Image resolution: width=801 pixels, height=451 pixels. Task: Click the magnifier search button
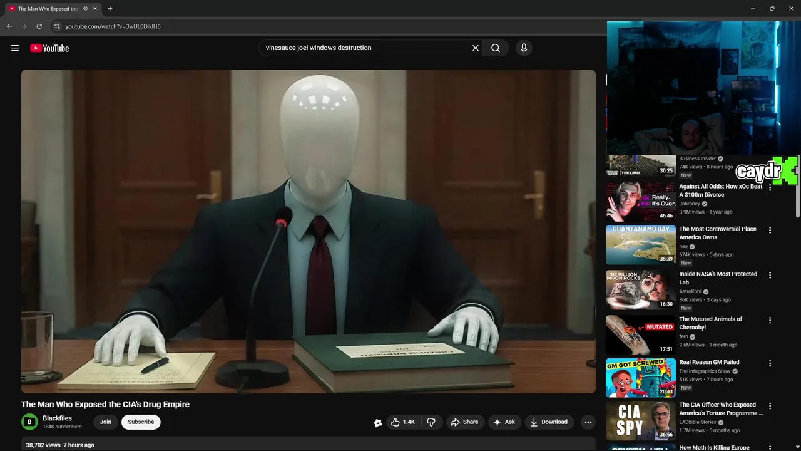(x=496, y=48)
